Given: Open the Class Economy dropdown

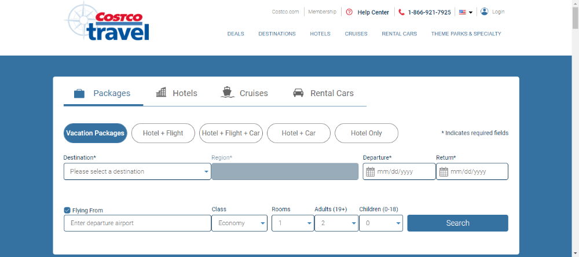Looking at the screenshot, I should pyautogui.click(x=239, y=223).
